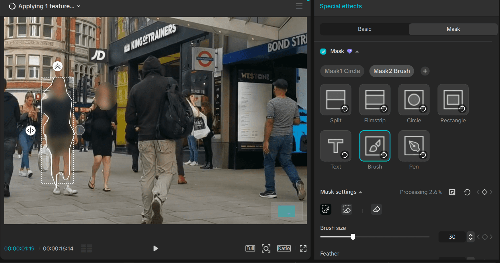
Task: Activate the erase-area mode icon
Action: [x=347, y=209]
